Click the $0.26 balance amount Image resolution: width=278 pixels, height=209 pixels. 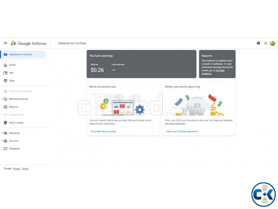click(97, 70)
